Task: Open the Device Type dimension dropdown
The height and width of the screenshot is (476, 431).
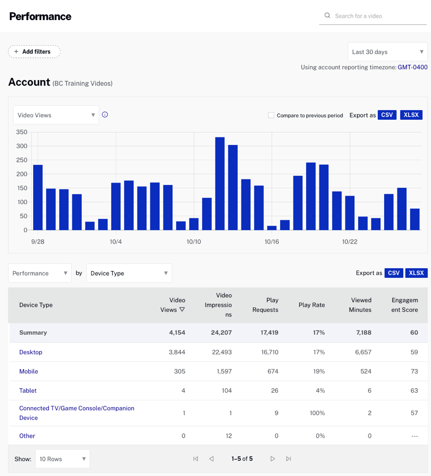Action: click(x=129, y=272)
